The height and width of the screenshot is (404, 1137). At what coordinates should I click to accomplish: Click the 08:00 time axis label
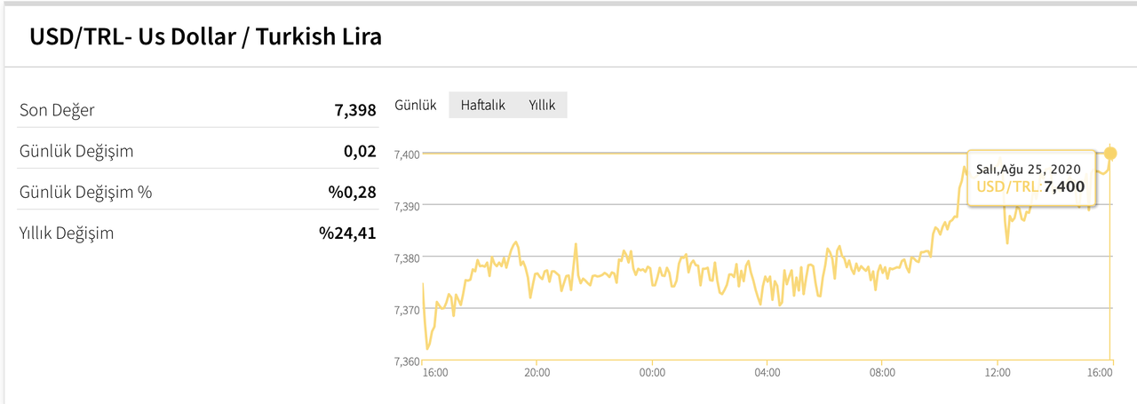(x=882, y=373)
